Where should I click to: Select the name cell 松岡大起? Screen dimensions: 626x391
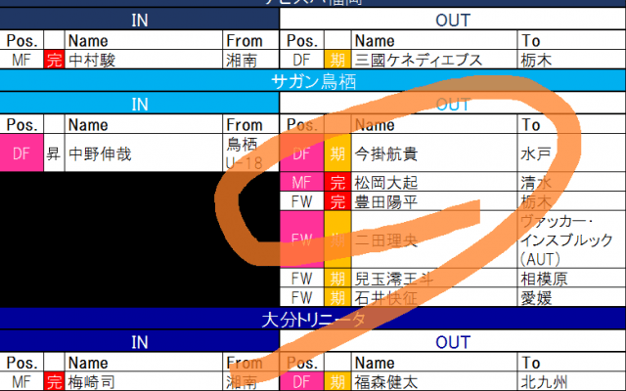click(434, 183)
